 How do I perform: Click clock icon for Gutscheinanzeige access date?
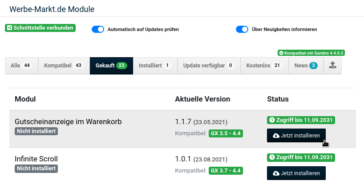271,120
